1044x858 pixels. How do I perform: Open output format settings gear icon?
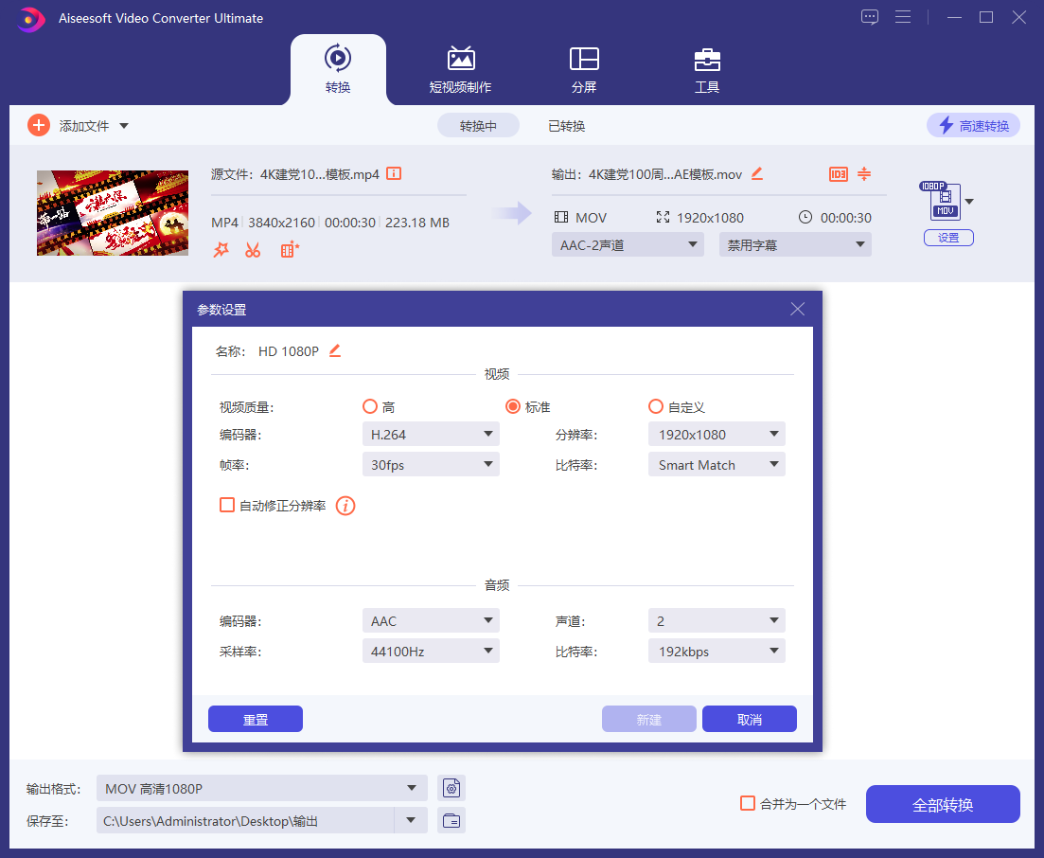pos(451,788)
